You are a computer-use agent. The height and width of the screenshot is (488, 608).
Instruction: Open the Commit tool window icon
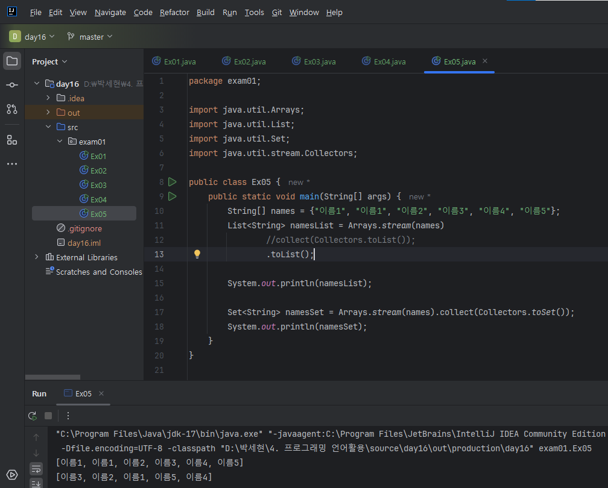(x=11, y=85)
